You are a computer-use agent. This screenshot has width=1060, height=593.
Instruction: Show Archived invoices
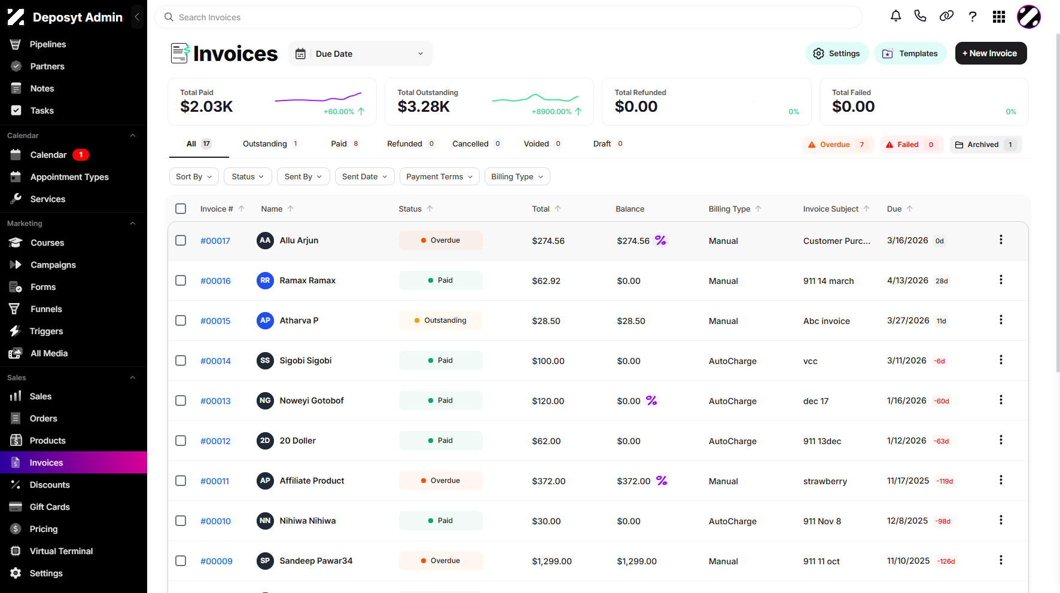(986, 145)
